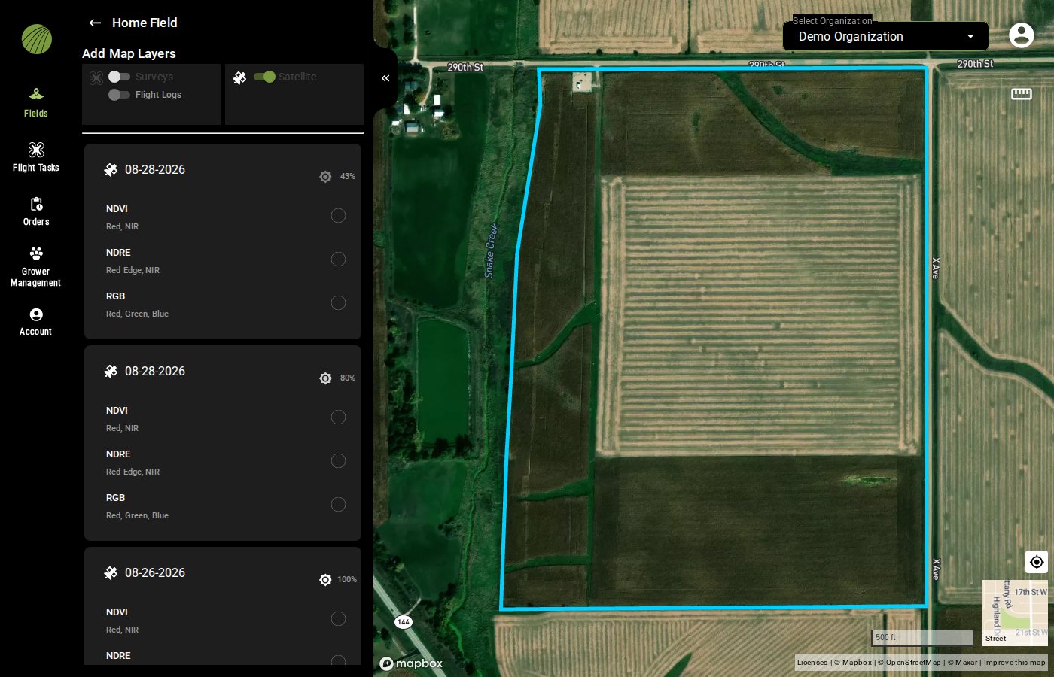Click the 43% cloud cover sun icon
The image size is (1054, 677).
[x=325, y=177]
